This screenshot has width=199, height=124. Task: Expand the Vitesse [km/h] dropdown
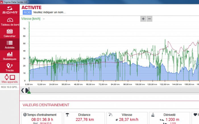(44, 19)
